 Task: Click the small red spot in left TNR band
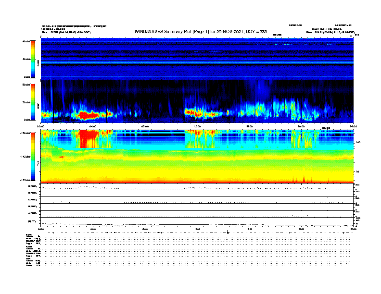[62, 157]
